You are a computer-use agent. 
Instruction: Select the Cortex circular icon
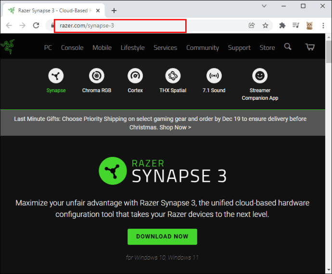coord(135,75)
